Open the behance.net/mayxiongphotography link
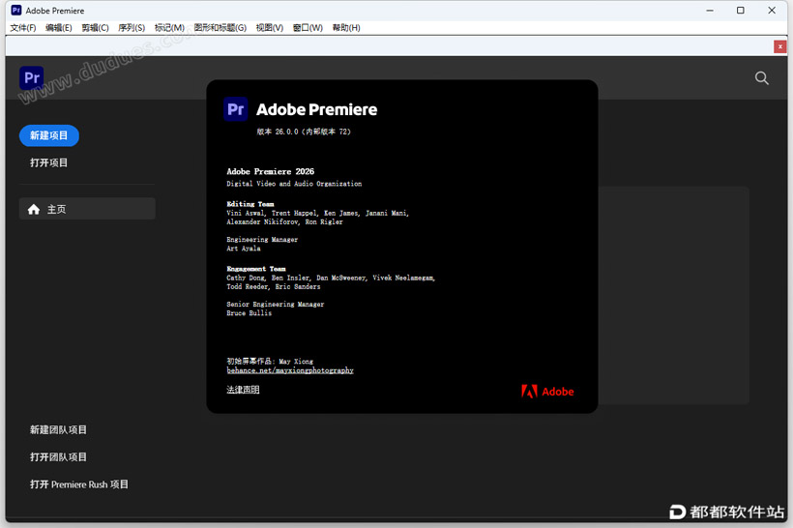The width and height of the screenshot is (793, 528). (290, 370)
